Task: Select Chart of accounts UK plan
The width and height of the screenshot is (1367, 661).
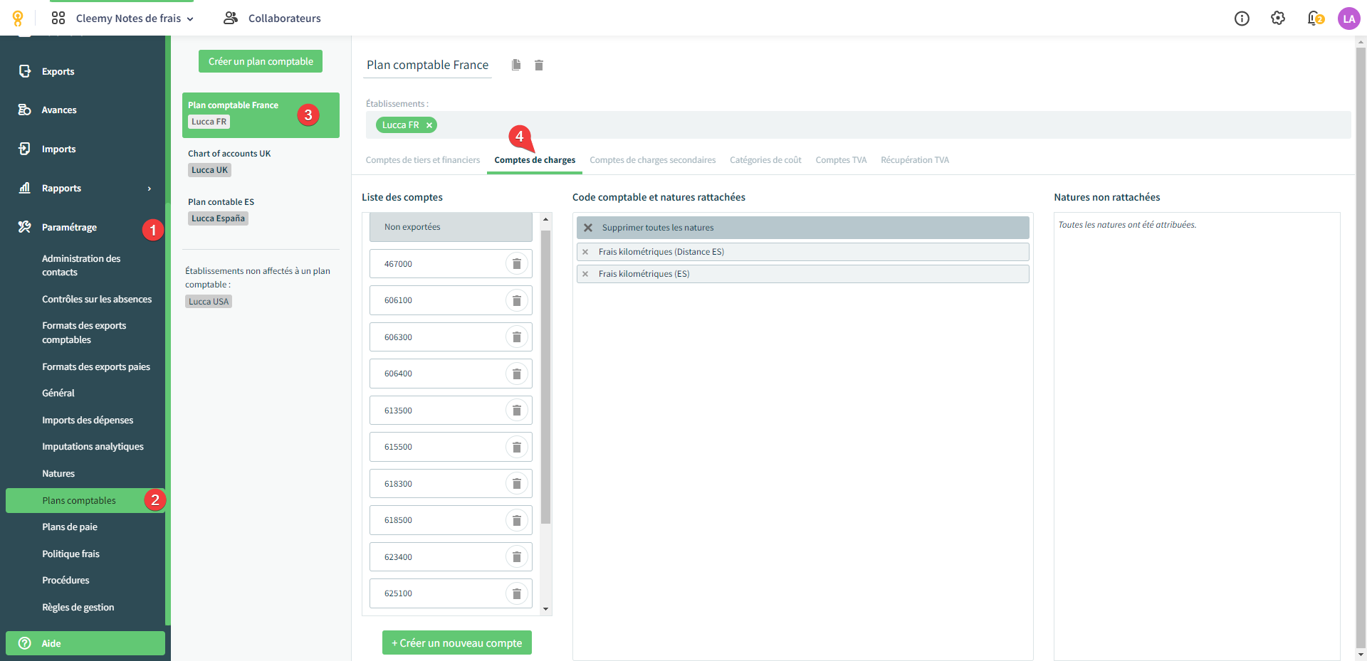Action: click(229, 154)
